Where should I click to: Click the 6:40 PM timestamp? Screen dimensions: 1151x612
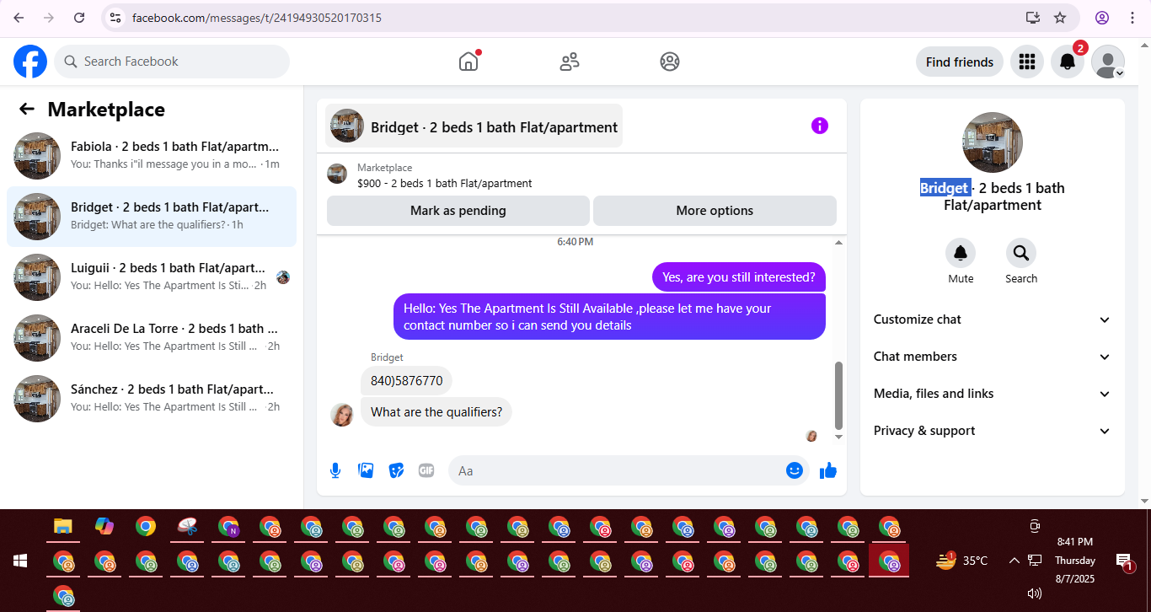(575, 242)
